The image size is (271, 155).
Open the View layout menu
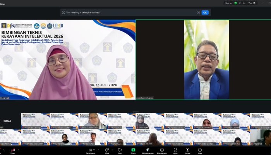point(252,3)
